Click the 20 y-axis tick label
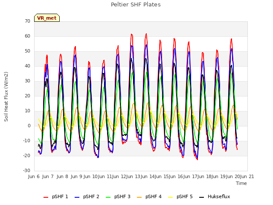 (x=27, y=96)
